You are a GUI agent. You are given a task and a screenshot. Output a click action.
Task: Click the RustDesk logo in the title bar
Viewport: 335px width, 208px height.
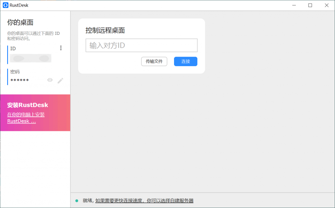pyautogui.click(x=6, y=5)
